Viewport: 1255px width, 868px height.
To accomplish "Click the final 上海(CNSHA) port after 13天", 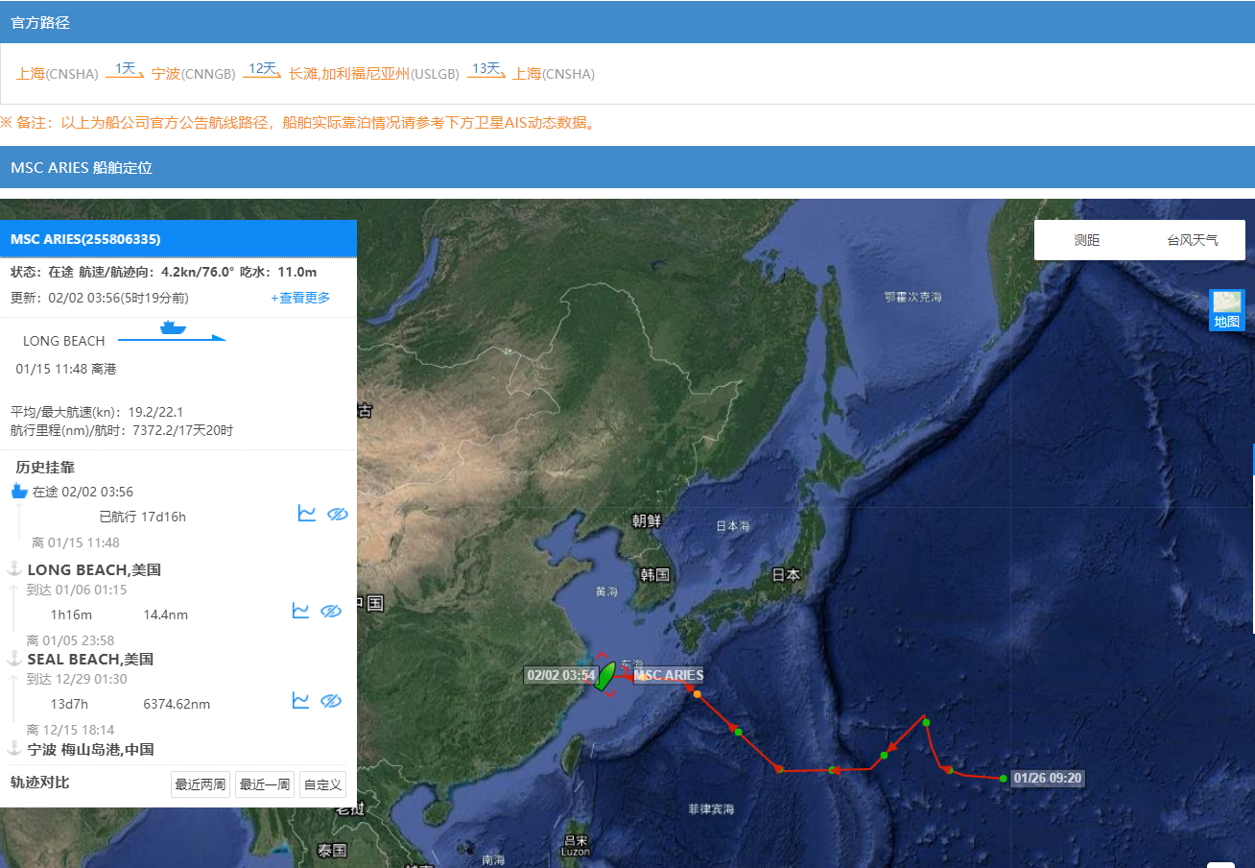I will pyautogui.click(x=554, y=74).
